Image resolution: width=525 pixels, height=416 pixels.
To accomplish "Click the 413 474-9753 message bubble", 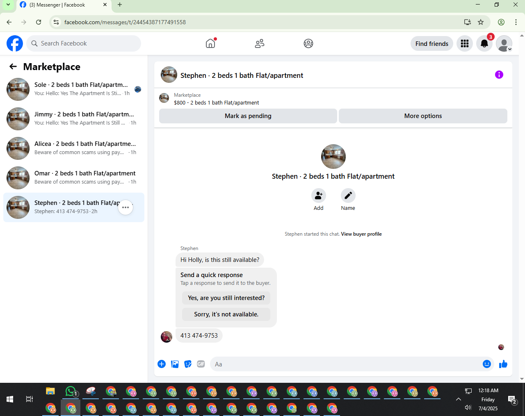I will pyautogui.click(x=199, y=336).
